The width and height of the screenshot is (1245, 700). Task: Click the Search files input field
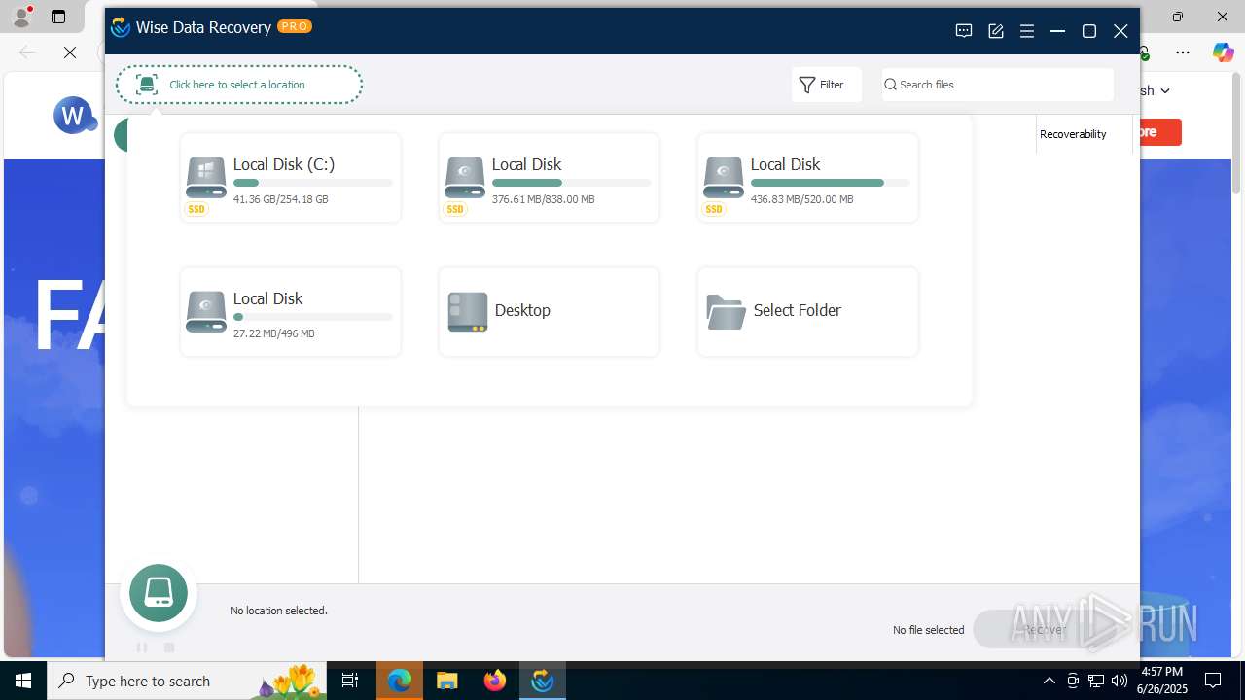pyautogui.click(x=998, y=85)
